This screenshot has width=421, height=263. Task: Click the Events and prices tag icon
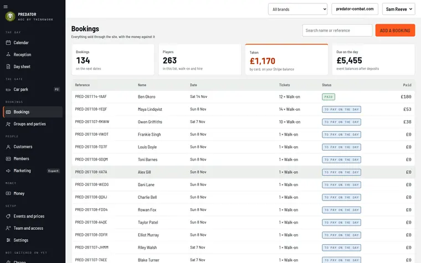click(x=8, y=216)
